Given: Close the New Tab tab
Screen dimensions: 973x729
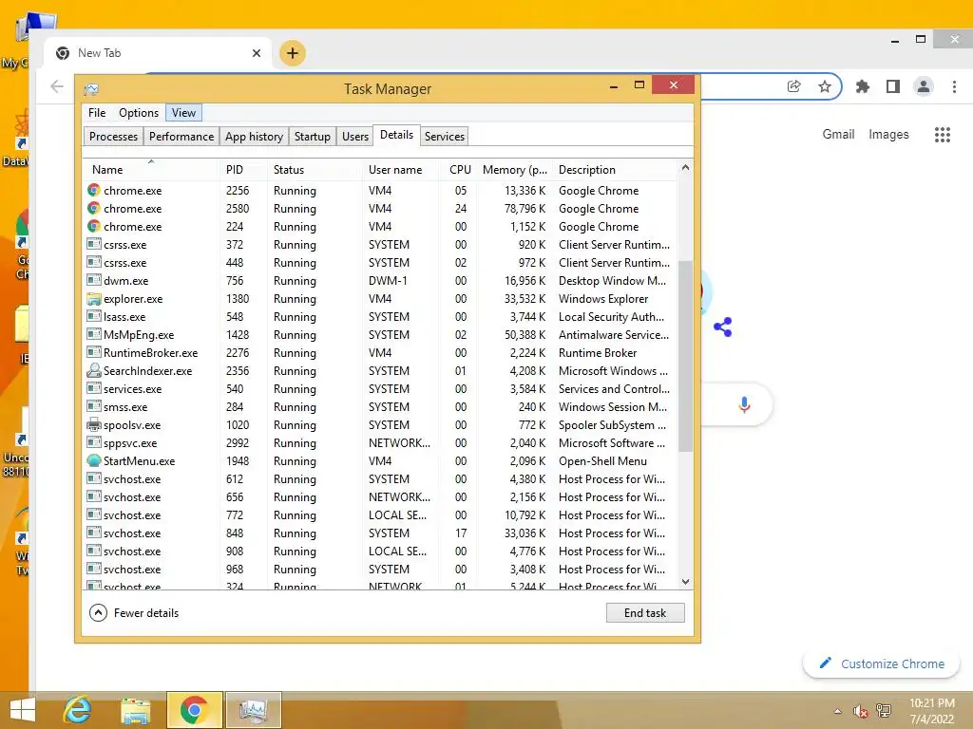Looking at the screenshot, I should (257, 53).
